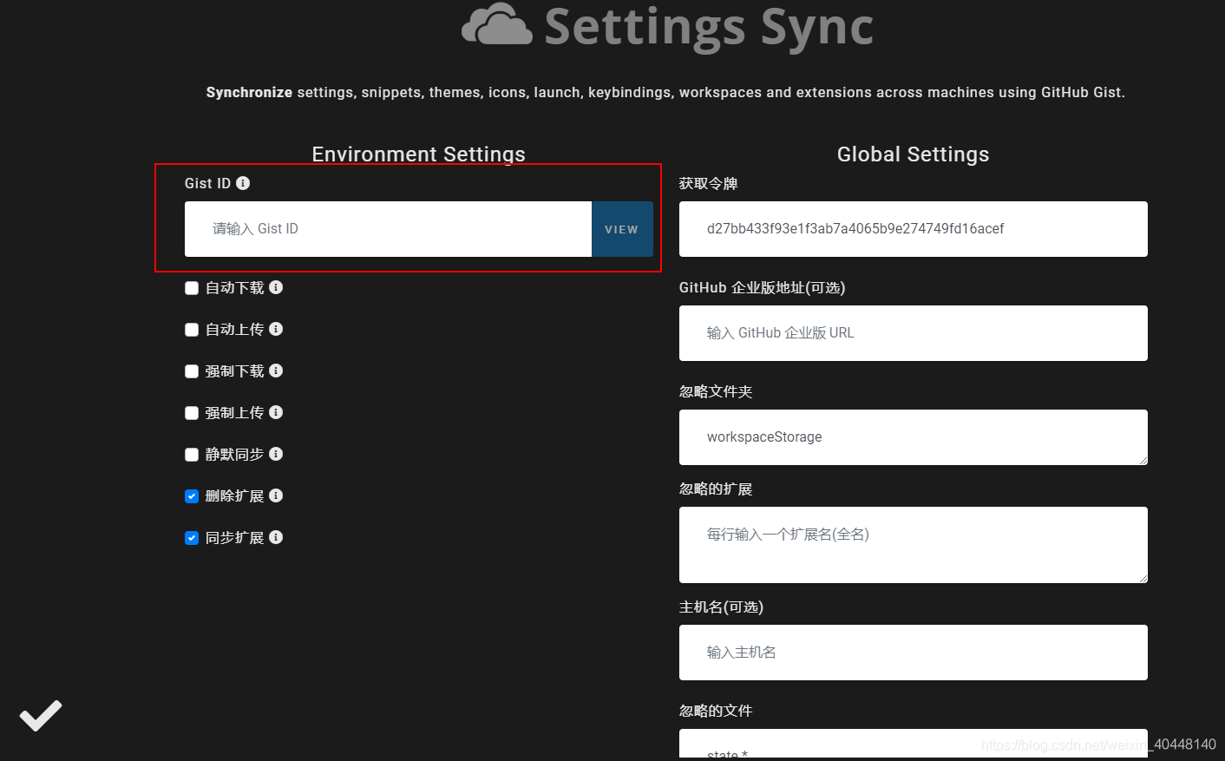1225x761 pixels.
Task: Click the Environment Settings heading
Action: (419, 154)
